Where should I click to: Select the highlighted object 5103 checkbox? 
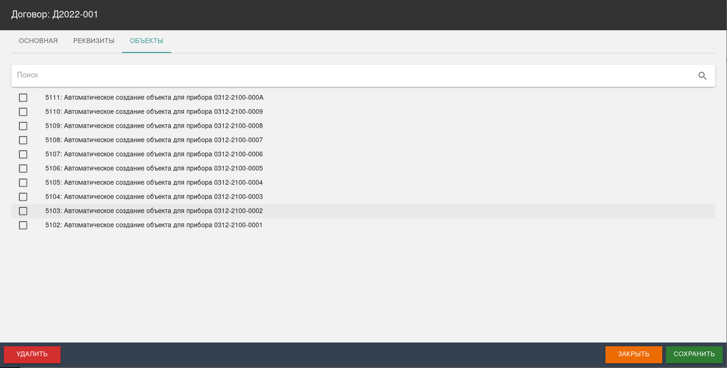click(23, 211)
